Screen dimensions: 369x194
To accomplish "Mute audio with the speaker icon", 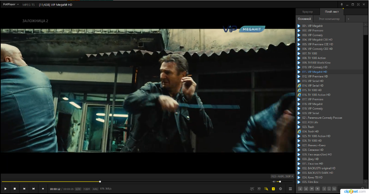I will pyautogui.click(x=274, y=181).
